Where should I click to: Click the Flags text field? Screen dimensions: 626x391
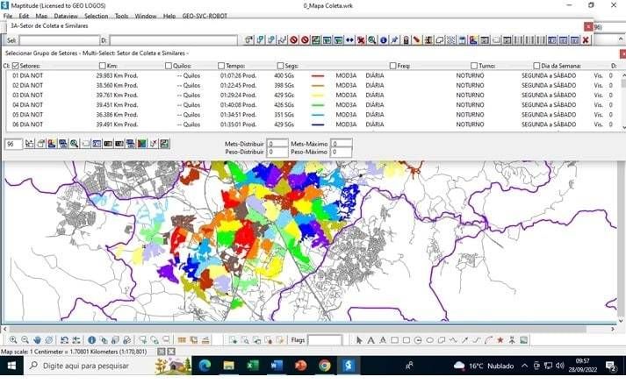pos(324,340)
